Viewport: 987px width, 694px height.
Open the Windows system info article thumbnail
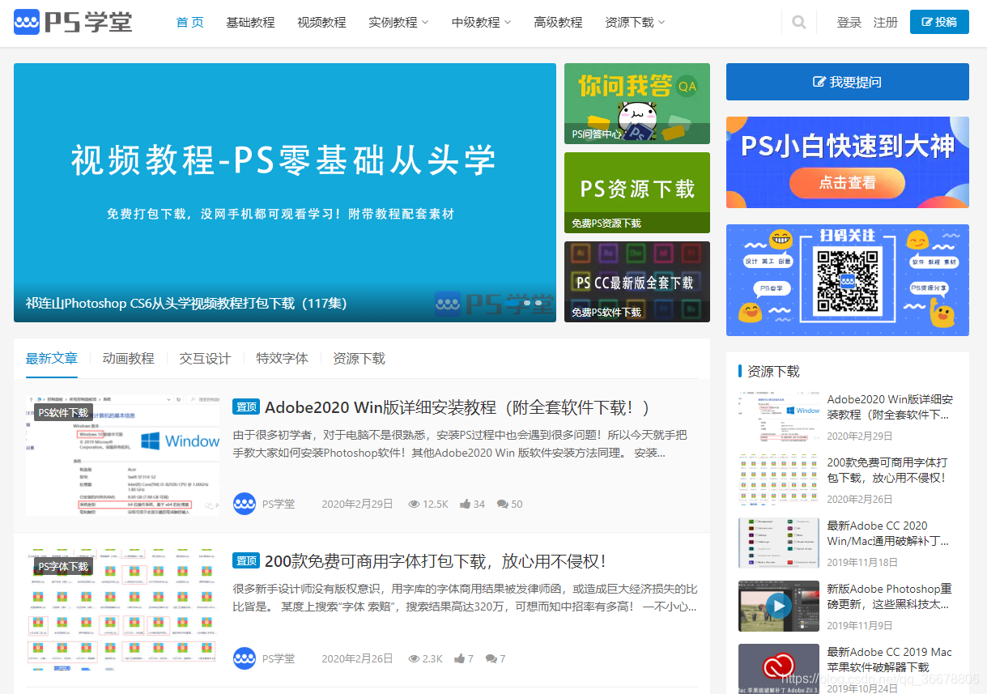[122, 455]
